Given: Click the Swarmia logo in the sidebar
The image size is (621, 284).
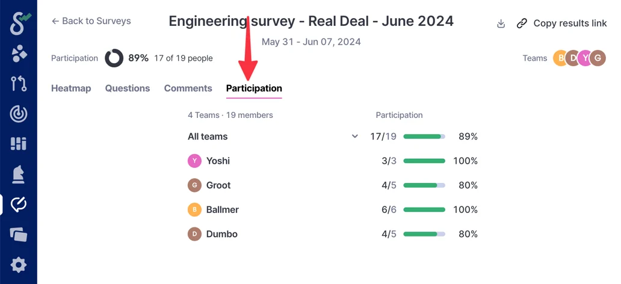Looking at the screenshot, I should [19, 23].
